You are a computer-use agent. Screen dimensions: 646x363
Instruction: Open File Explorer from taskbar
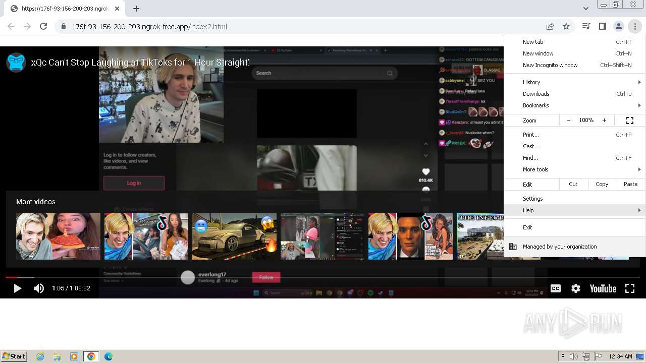57,356
